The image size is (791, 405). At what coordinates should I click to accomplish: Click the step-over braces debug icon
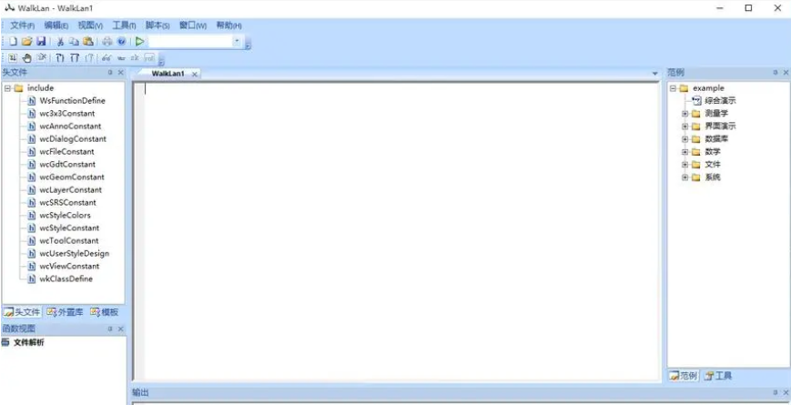75,58
